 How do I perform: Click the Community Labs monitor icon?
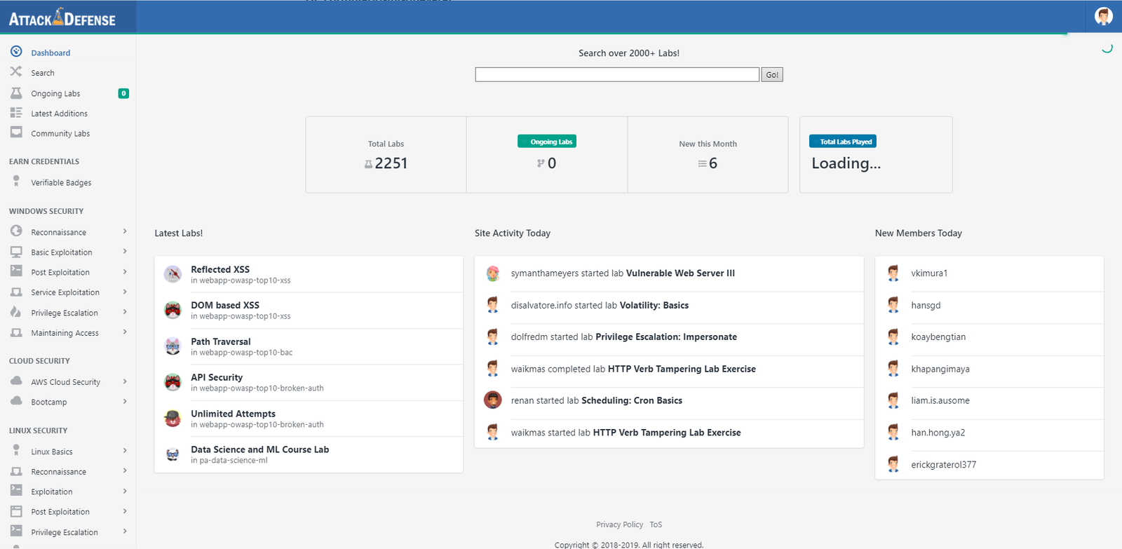(x=16, y=133)
